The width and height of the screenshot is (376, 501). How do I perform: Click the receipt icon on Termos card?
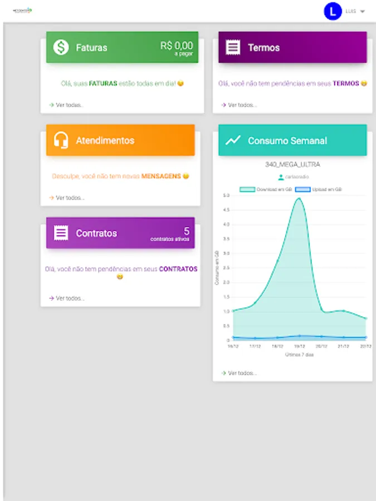point(233,47)
